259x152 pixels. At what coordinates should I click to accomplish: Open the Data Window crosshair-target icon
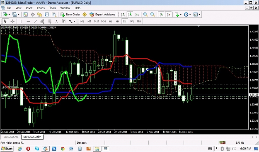[33, 15]
